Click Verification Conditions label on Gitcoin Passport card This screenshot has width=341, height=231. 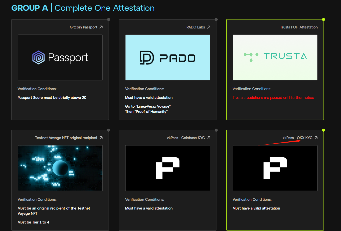click(x=37, y=89)
